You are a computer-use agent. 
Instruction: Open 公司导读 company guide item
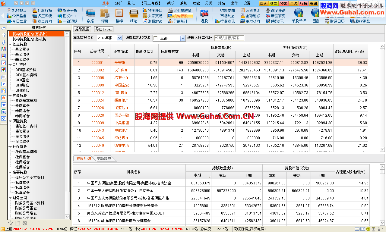click(250, 10)
